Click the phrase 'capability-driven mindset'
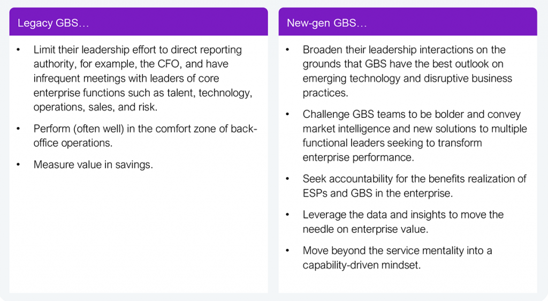Screen dimensions: 548x301 click(361, 265)
